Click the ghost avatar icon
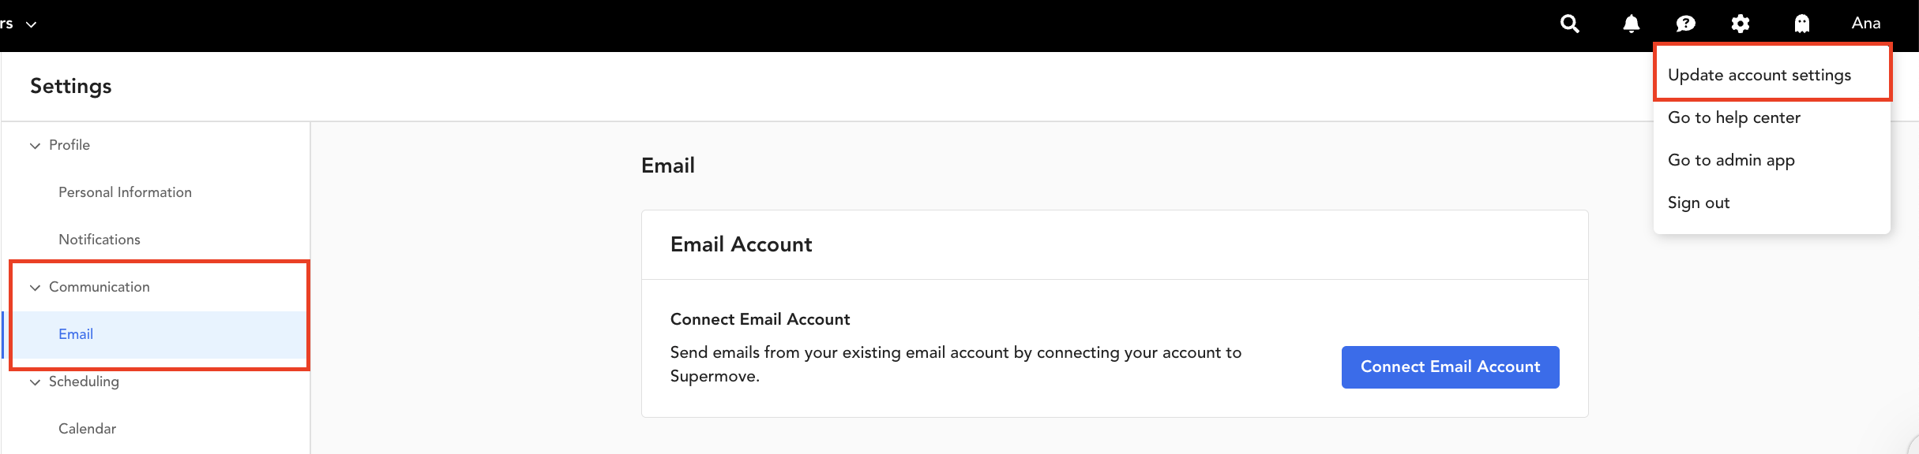The width and height of the screenshot is (1919, 454). [x=1802, y=24]
